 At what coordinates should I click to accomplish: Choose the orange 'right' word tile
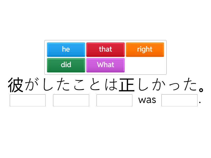pos(145,49)
